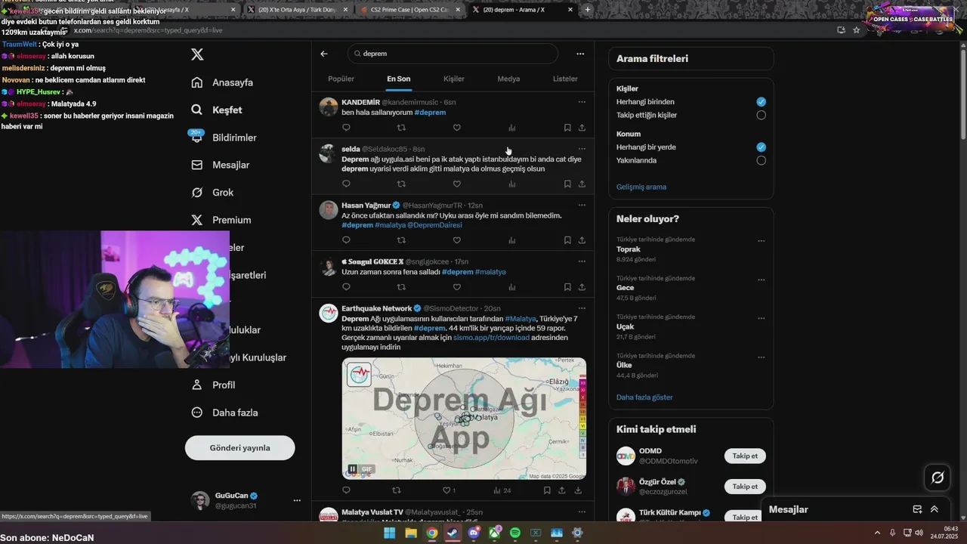Follow Özgür Özel with Takip et
The width and height of the screenshot is (967, 544).
pos(745,487)
